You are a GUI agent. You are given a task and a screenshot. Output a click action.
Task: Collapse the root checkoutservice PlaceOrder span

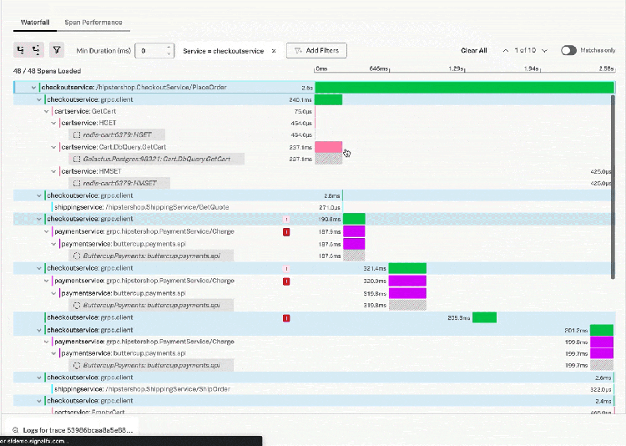coord(34,87)
